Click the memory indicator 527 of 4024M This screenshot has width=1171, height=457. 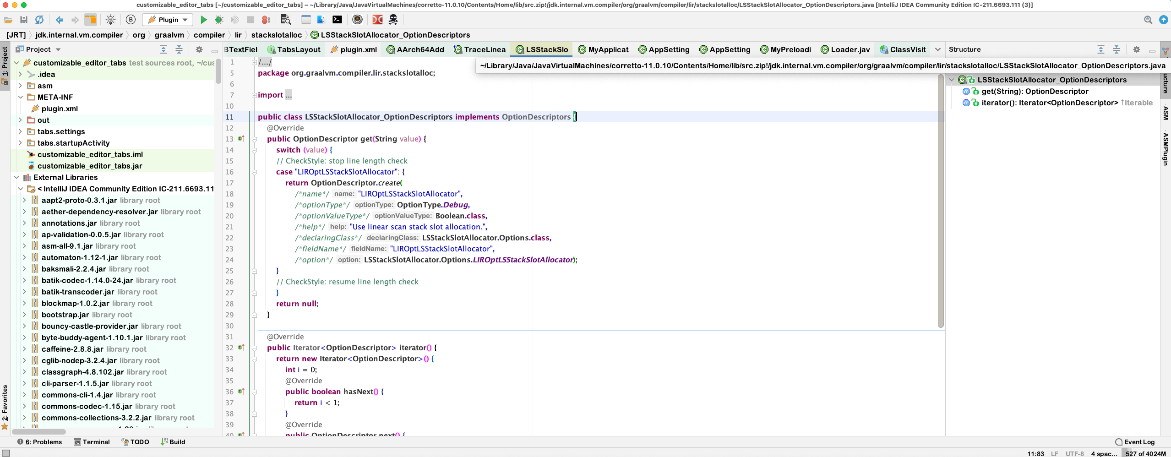(x=1145, y=453)
